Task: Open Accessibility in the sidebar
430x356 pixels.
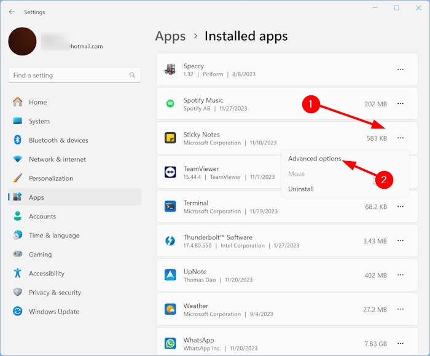Action: pos(74,274)
